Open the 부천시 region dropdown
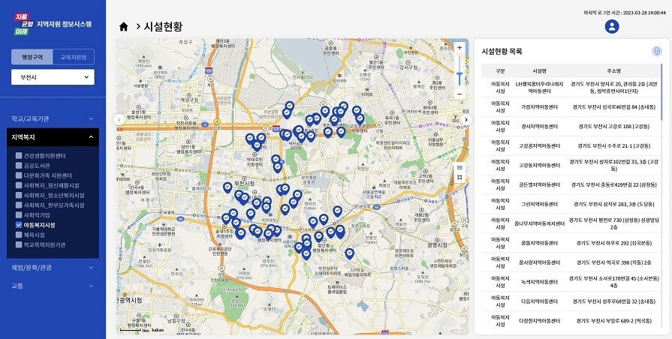This screenshot has height=339, width=672. click(53, 76)
